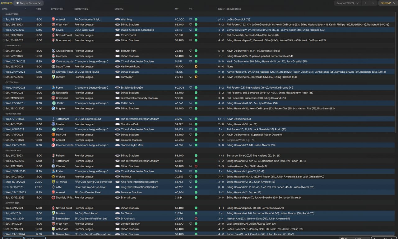Sort by the Time column header
The height and width of the screenshot is (239, 398).
click(39, 9)
